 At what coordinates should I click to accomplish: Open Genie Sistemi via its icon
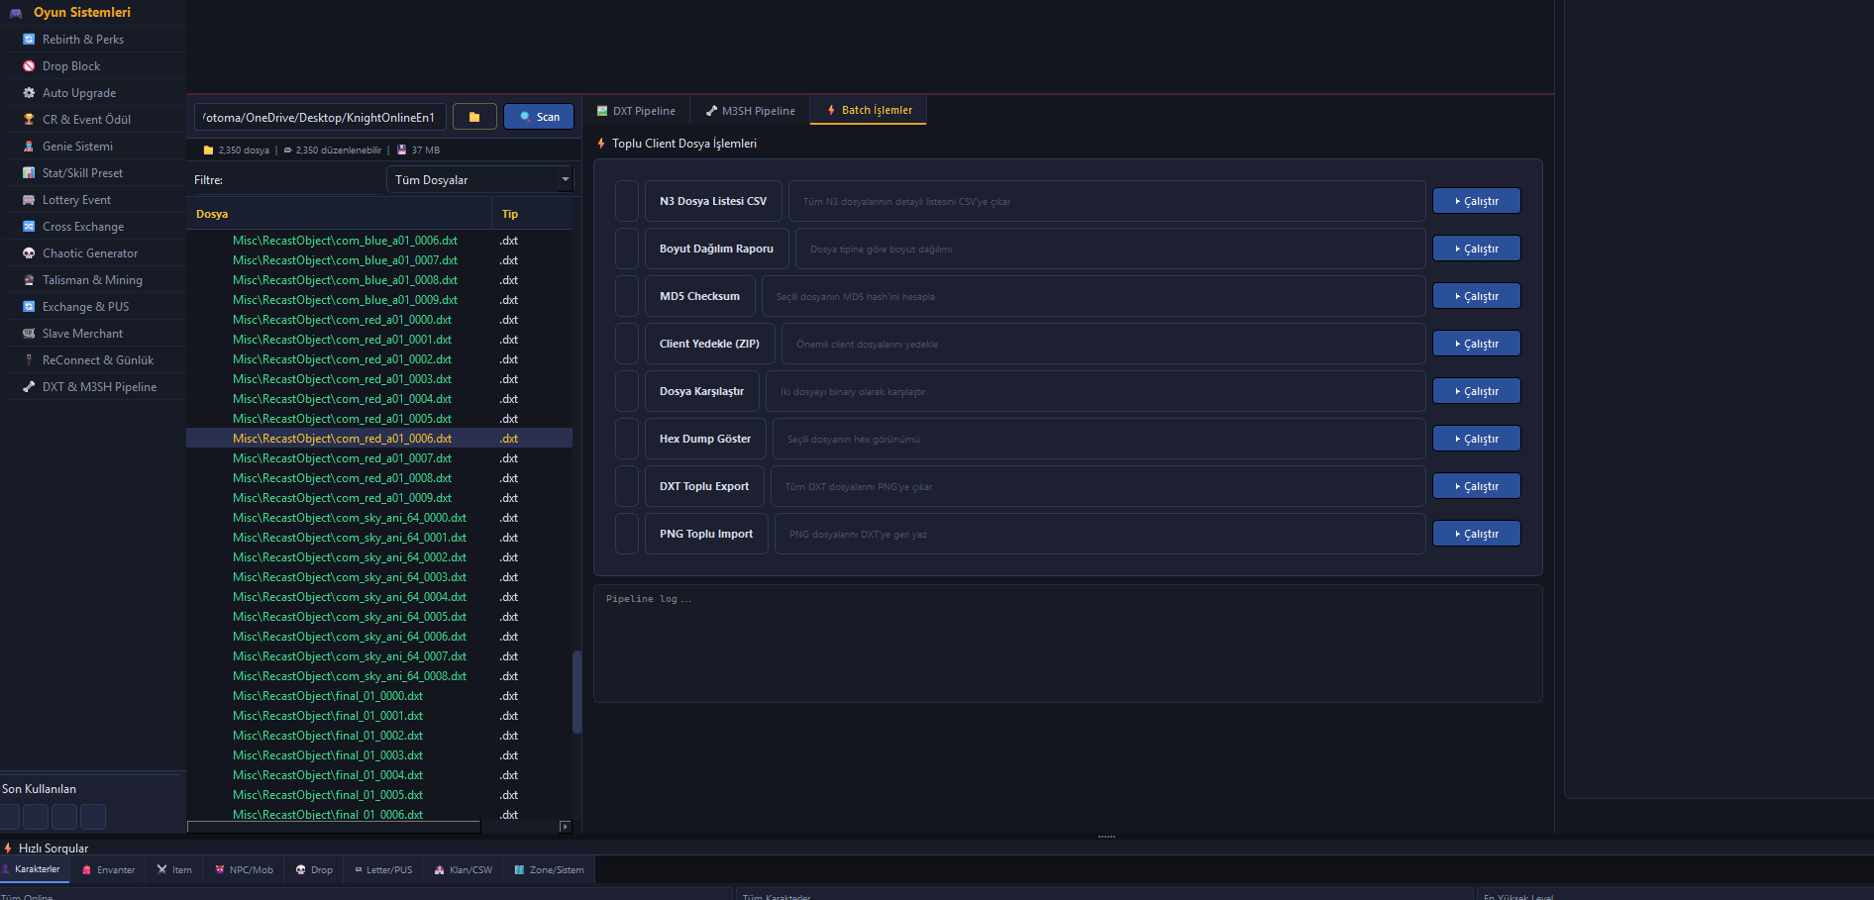(x=29, y=147)
